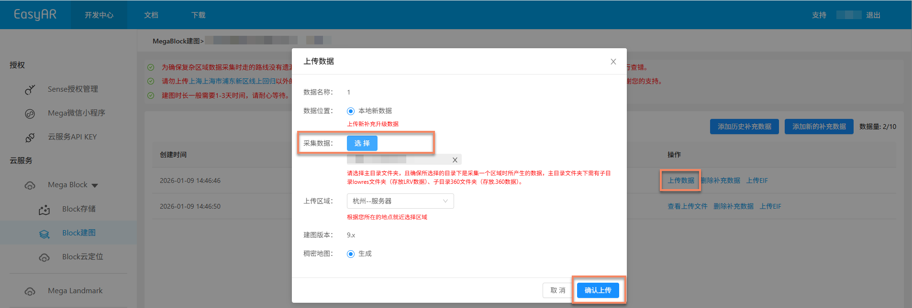This screenshot has height=308, width=912.
Task: Click 上传EIF in the 14:46:50 row
Action: [770, 206]
